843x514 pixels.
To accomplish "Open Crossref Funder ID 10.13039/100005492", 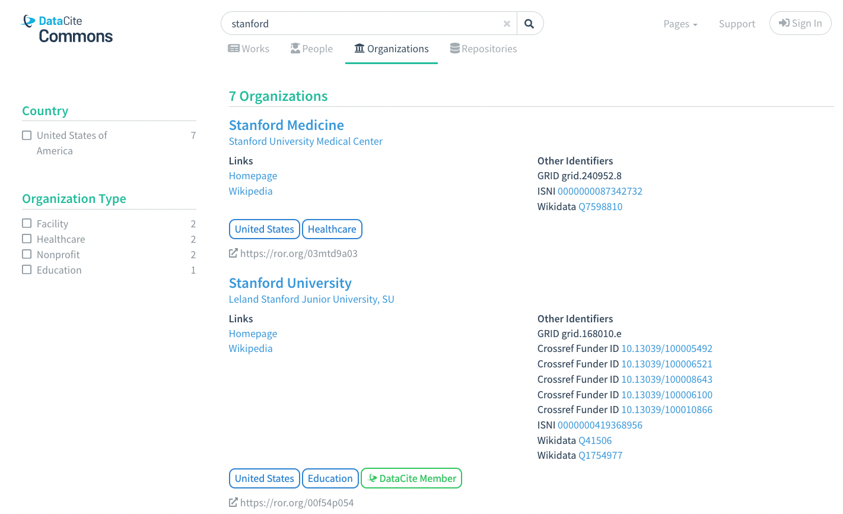I will coord(667,348).
